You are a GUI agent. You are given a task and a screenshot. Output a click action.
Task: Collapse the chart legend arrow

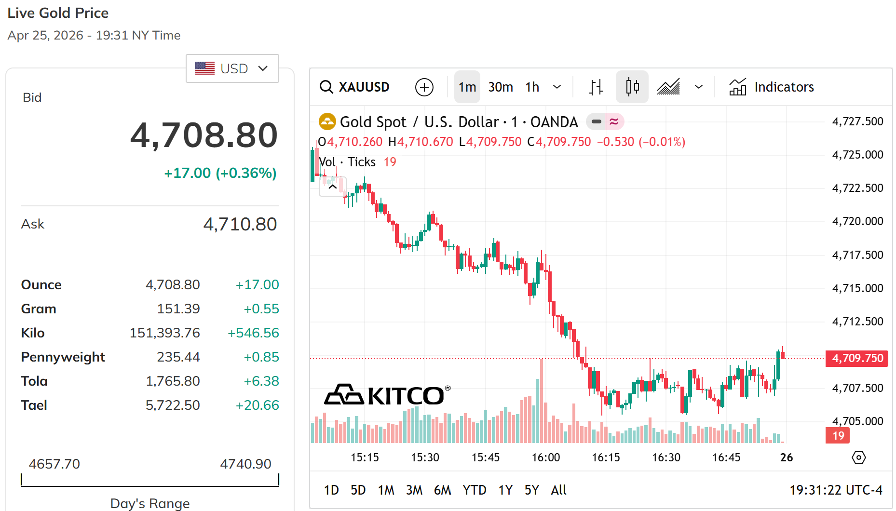[x=332, y=187]
